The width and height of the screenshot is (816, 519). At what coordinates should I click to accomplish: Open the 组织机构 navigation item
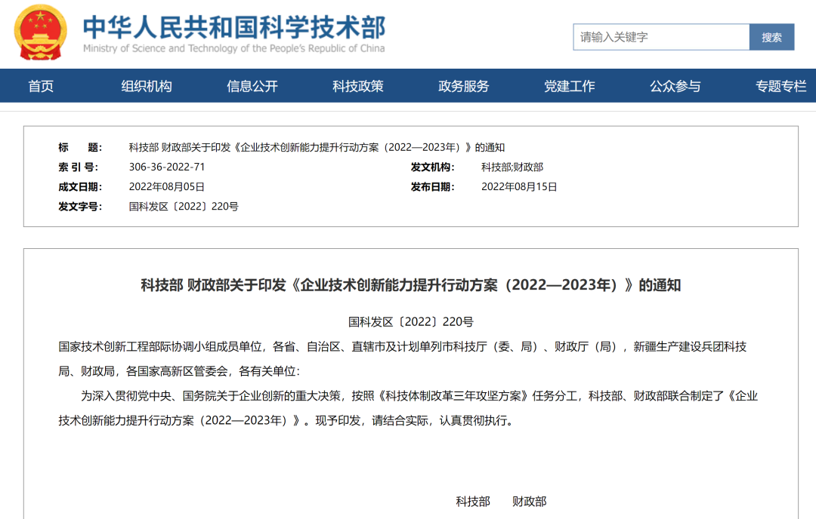147,86
